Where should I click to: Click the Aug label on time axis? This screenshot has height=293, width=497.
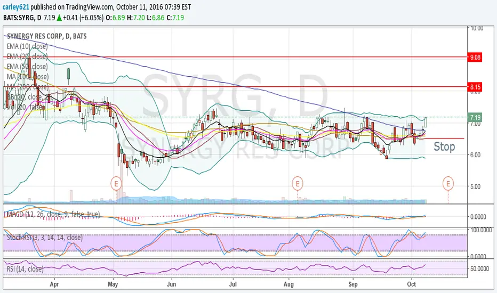coord(288,284)
